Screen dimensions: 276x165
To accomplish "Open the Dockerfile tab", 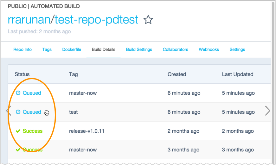I will tap(72, 49).
